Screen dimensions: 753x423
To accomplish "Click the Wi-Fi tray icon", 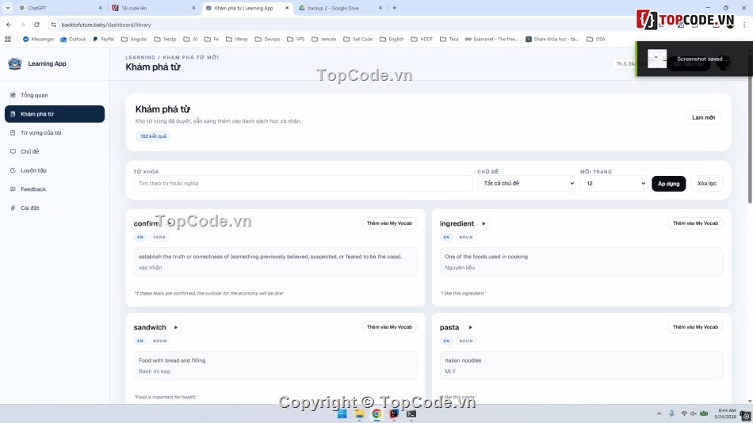I will [684, 413].
